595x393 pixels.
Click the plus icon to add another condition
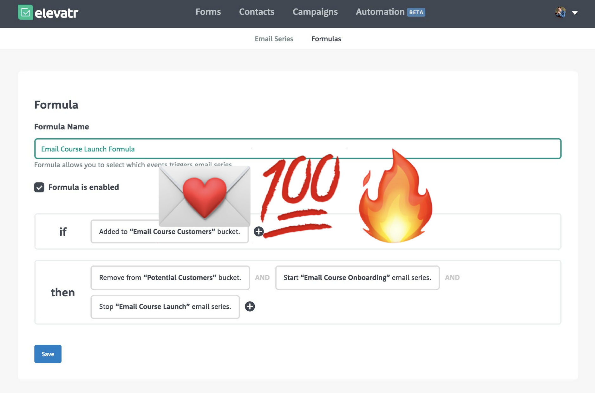coord(258,232)
